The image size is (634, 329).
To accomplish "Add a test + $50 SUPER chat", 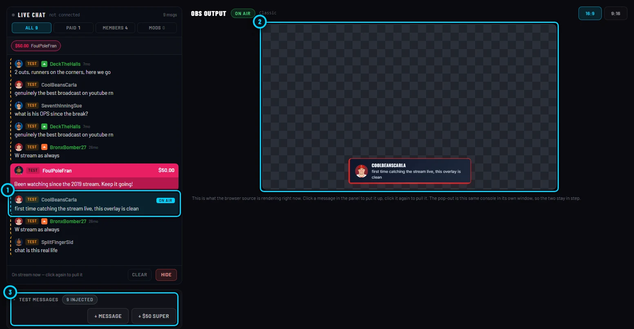I will [x=154, y=316].
